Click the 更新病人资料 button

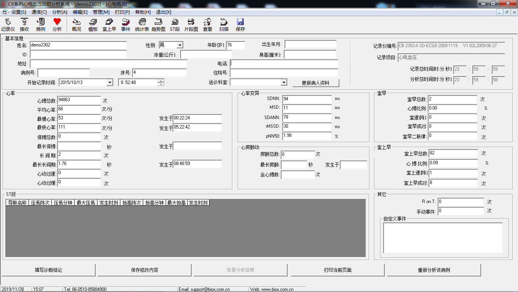(x=315, y=83)
